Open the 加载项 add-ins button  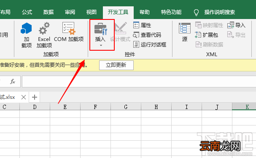(x=26, y=35)
